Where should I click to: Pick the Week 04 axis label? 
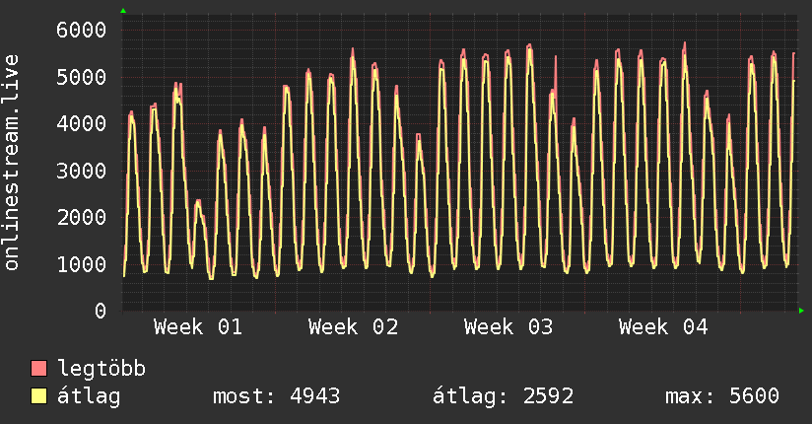663,327
